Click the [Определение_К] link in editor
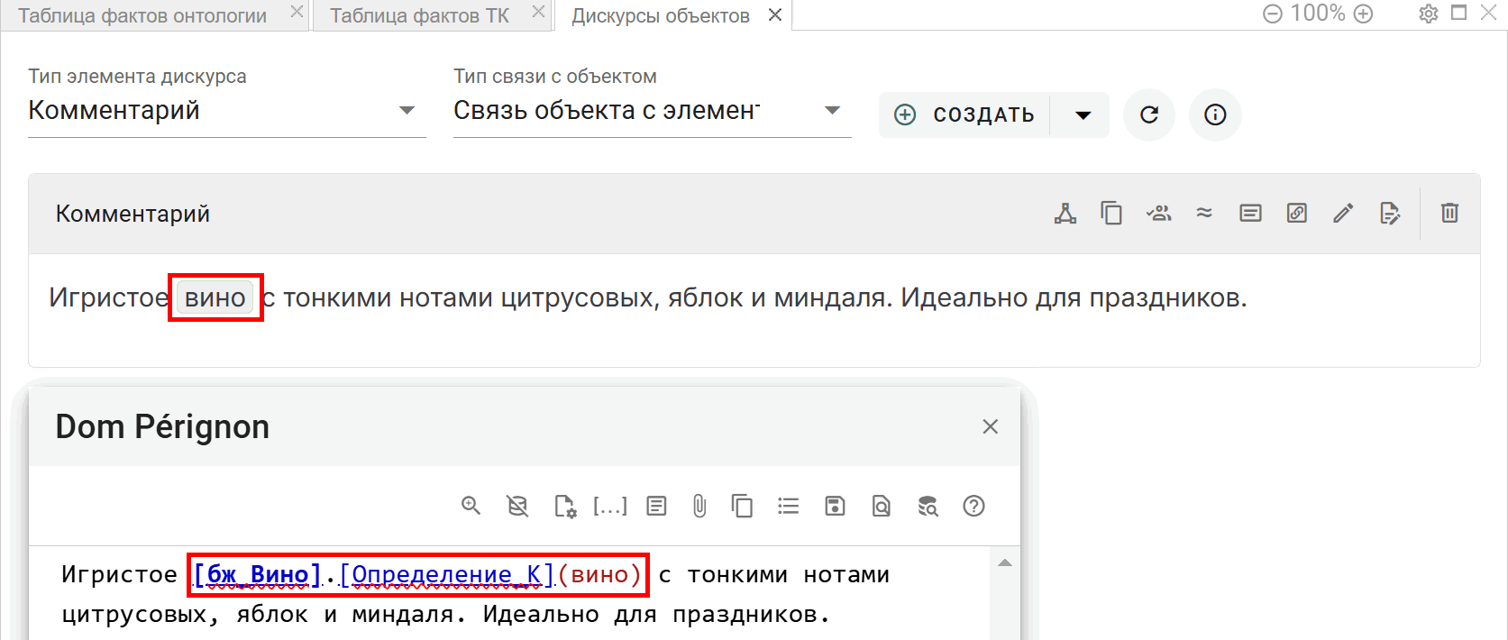Screen dimensions: 1508x640 (447, 574)
